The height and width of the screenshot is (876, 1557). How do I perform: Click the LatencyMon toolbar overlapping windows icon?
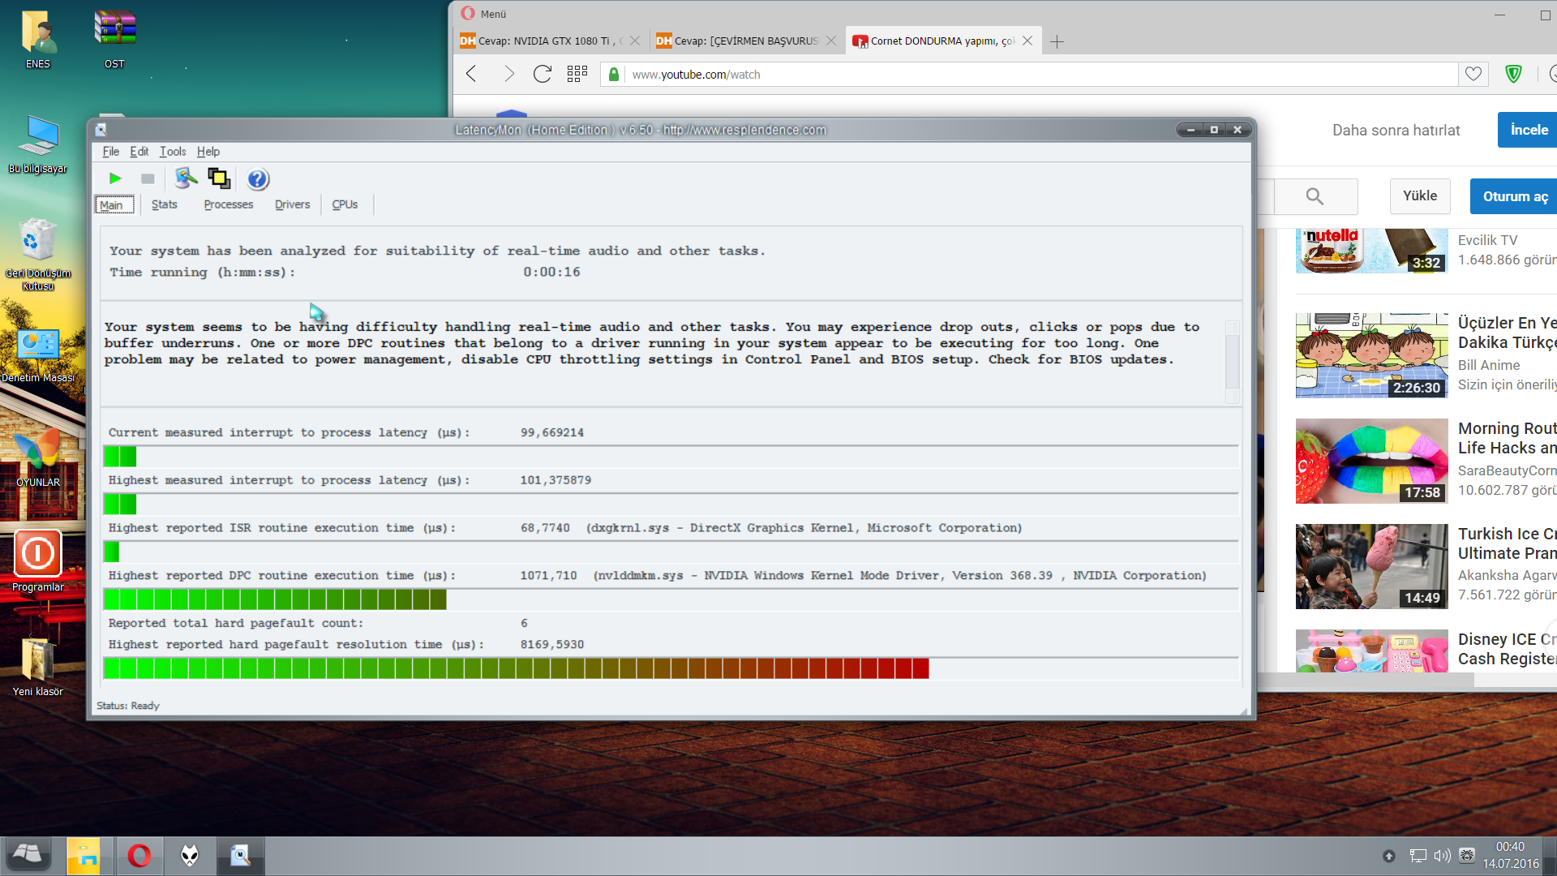click(219, 178)
